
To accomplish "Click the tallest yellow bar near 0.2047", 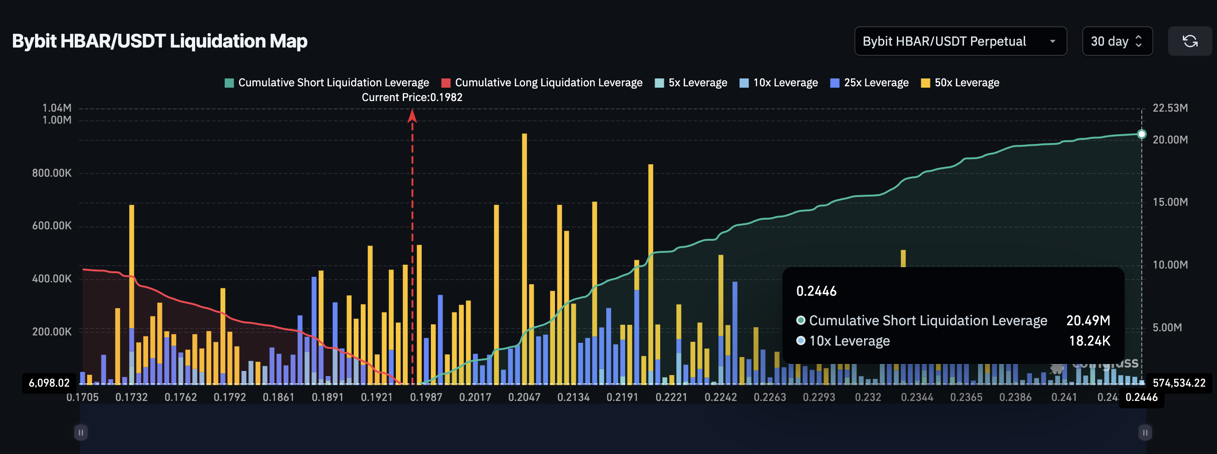I will tap(525, 236).
